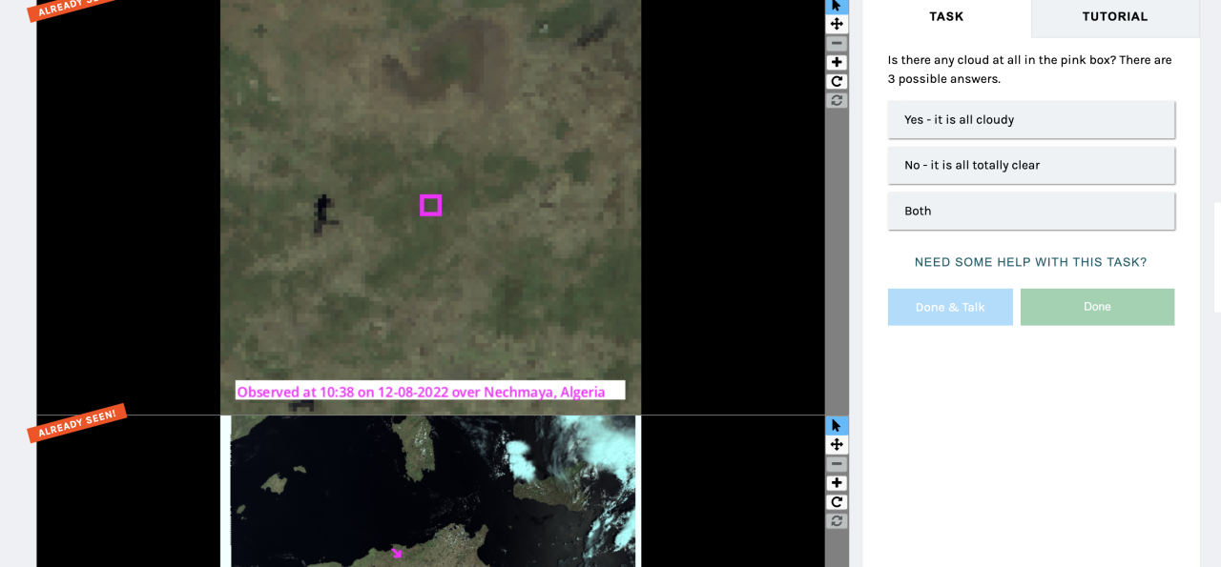Click the 'Is there any cloud at all' question text
This screenshot has width=1221, height=567.
coord(1029,70)
